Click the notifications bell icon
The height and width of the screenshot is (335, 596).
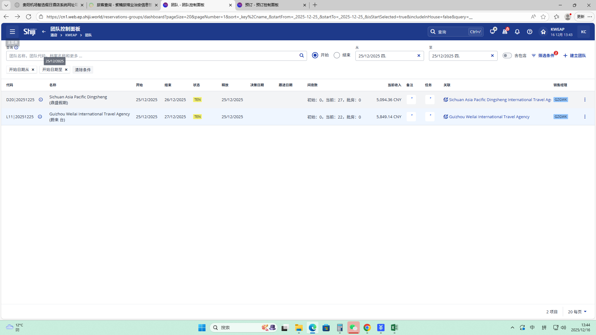coord(517,32)
